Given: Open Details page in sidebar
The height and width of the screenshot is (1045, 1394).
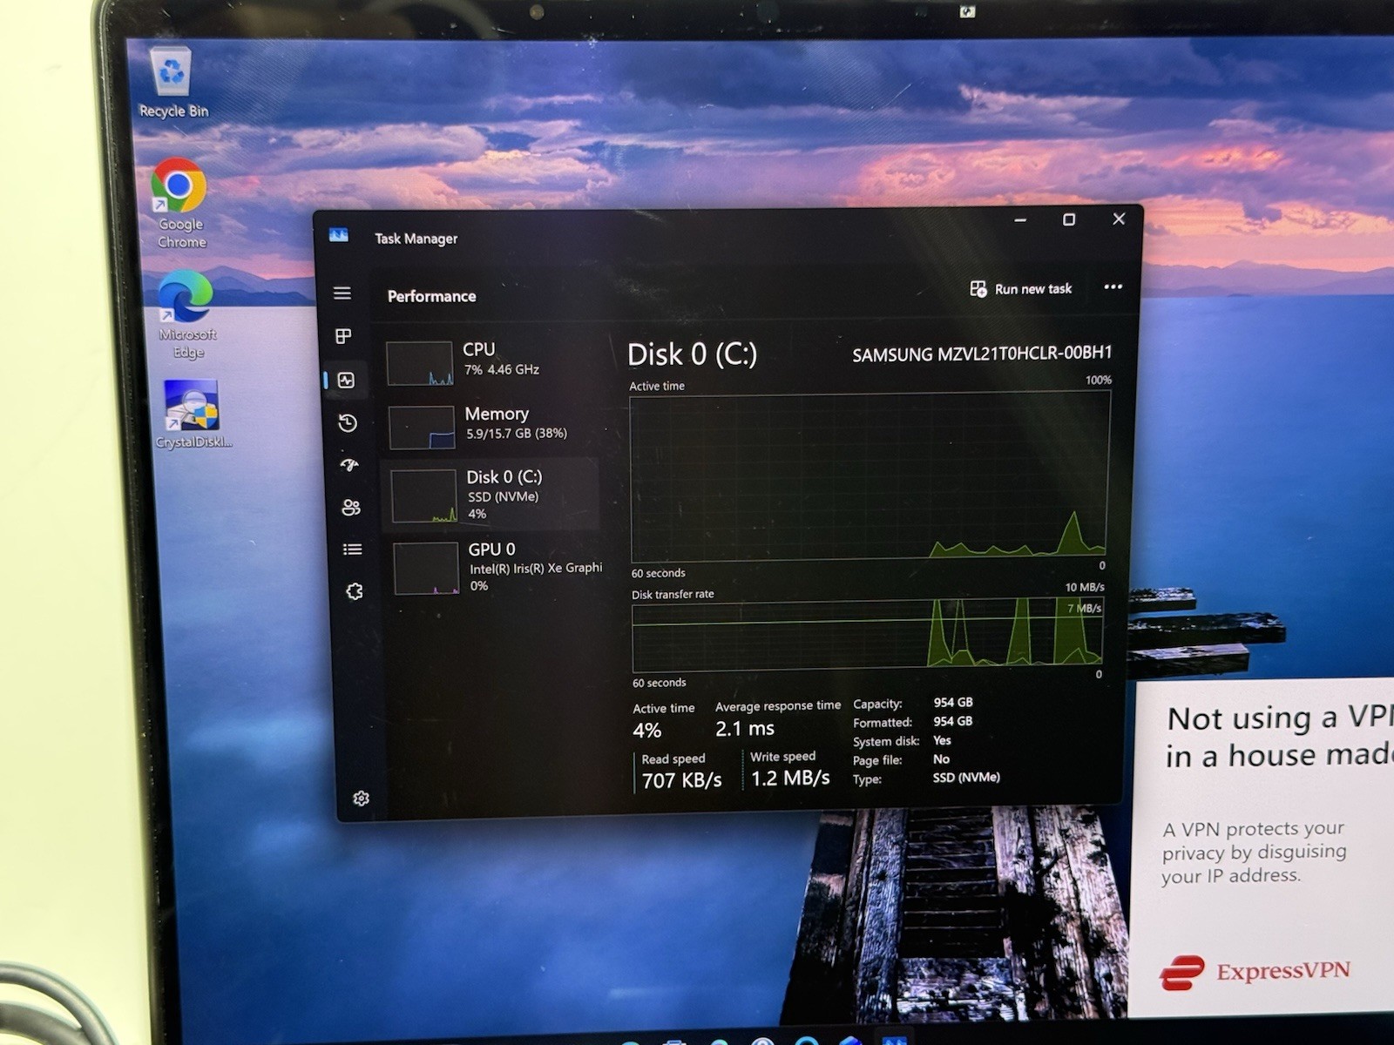Looking at the screenshot, I should tap(353, 549).
